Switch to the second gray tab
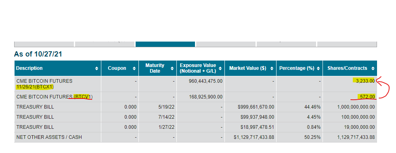The height and width of the screenshot is (153, 396). (105, 44)
